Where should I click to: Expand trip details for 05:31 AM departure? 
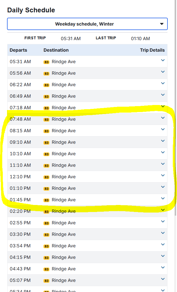point(163,60)
